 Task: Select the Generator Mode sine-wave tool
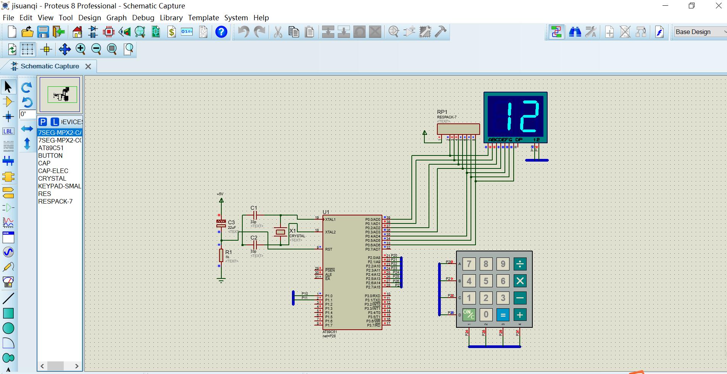[x=8, y=252]
